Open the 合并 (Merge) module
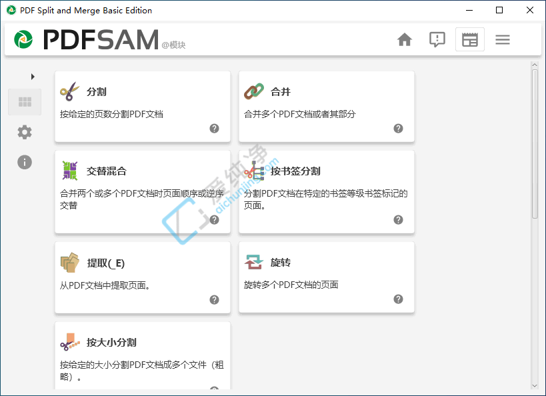546x396 pixels. coord(281,92)
